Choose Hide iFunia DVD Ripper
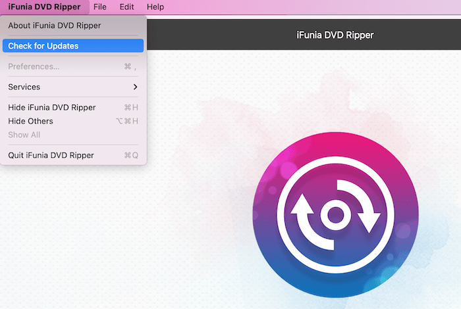The height and width of the screenshot is (309, 461). coord(52,107)
